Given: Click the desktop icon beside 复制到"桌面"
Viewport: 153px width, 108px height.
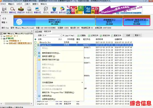Looking at the screenshot, I should (x=39, y=56).
